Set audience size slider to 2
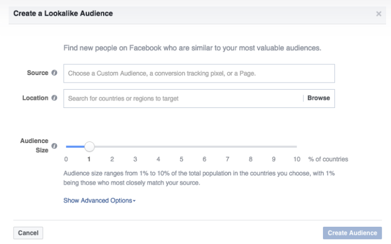 point(112,146)
